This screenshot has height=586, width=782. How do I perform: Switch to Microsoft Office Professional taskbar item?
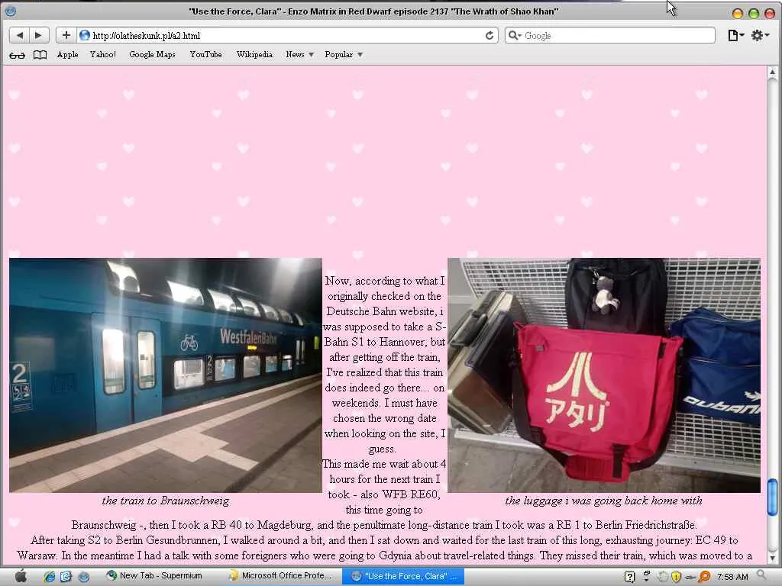coord(280,576)
